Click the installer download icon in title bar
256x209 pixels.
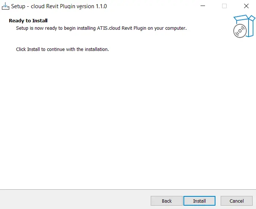pyautogui.click(x=5, y=6)
